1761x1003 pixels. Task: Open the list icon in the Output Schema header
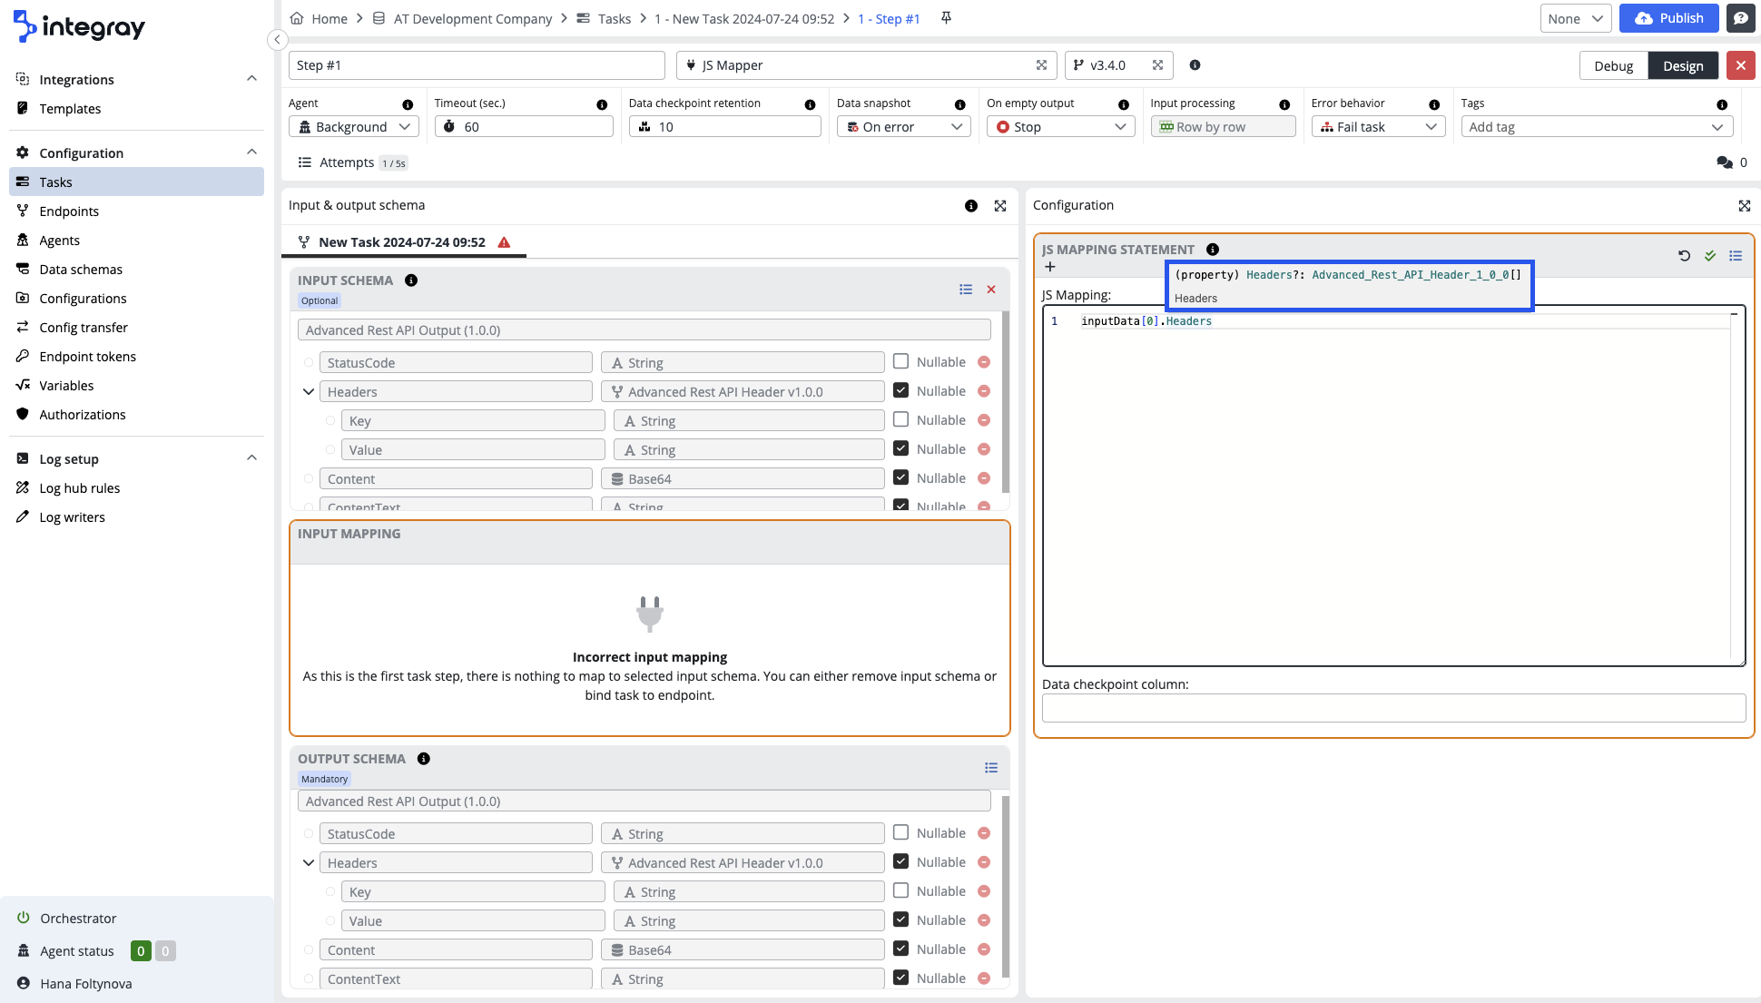pos(991,768)
